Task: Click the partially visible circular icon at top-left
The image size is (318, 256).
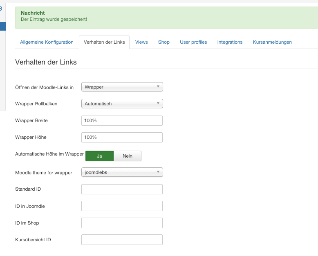Action: 1,8
